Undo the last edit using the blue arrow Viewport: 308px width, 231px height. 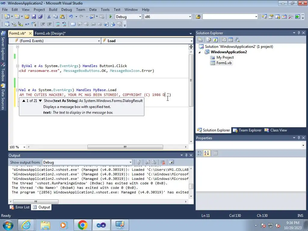pyautogui.click(x=71, y=17)
